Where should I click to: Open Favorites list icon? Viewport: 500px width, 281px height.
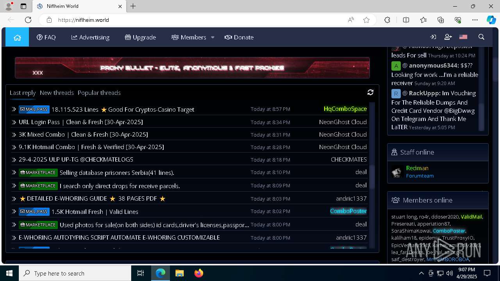tap(423, 20)
